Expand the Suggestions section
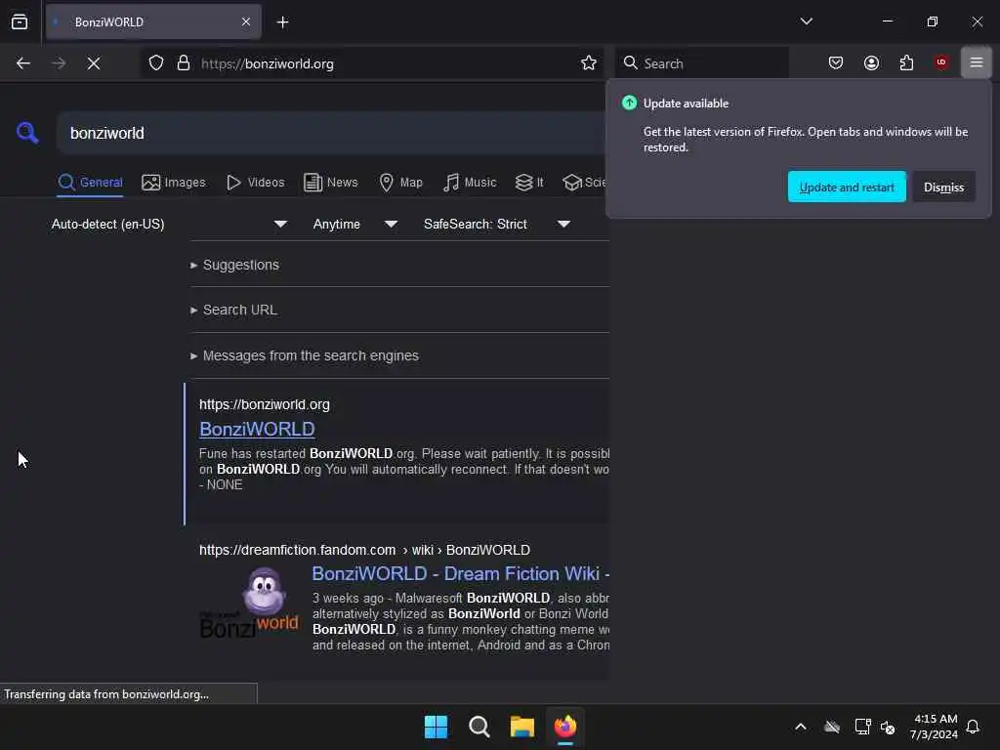 (x=234, y=265)
